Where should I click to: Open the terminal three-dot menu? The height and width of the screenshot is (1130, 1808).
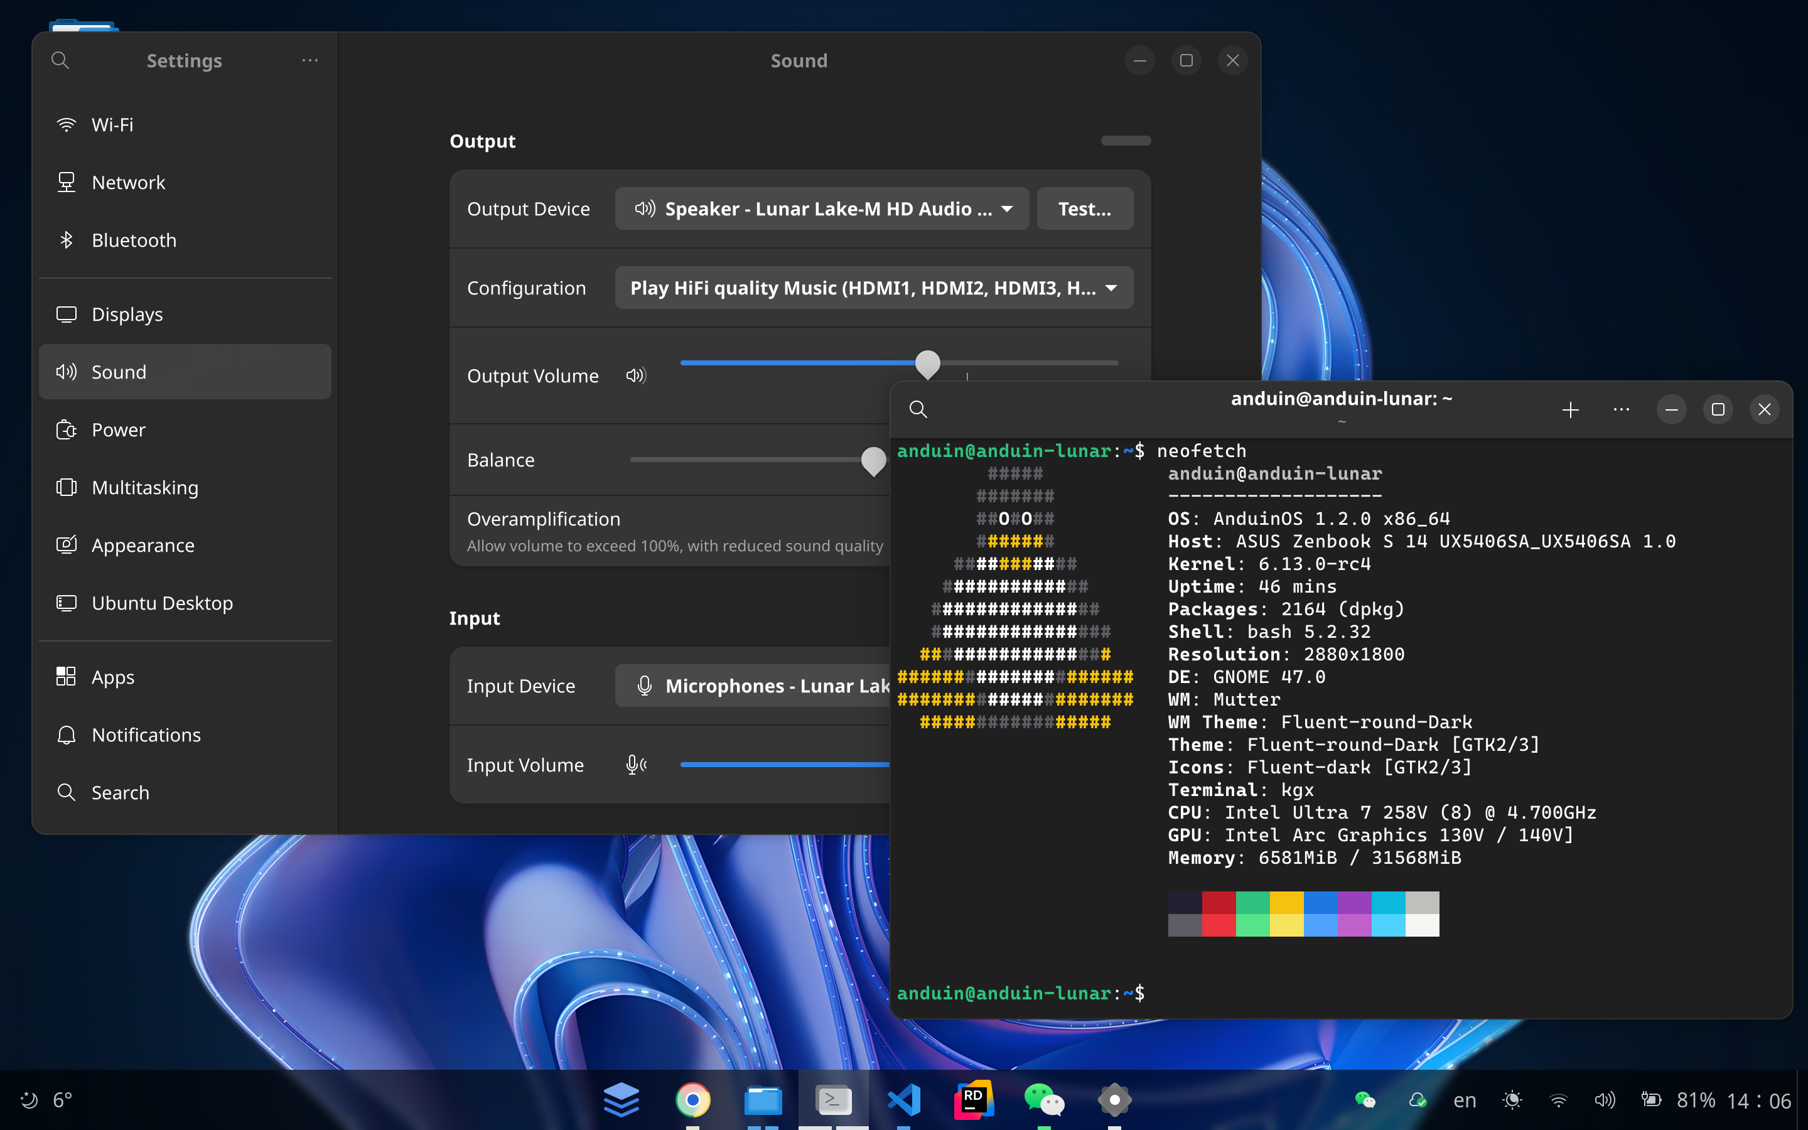[1621, 409]
